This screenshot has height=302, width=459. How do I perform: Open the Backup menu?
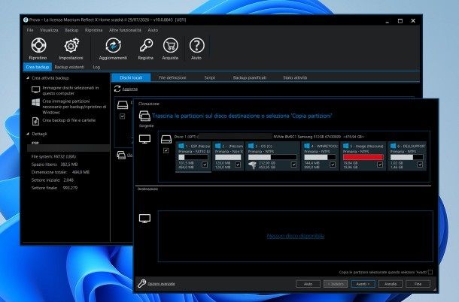pyautogui.click(x=71, y=30)
